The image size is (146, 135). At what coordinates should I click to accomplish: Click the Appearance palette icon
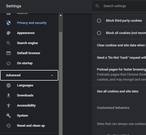coord(9,33)
